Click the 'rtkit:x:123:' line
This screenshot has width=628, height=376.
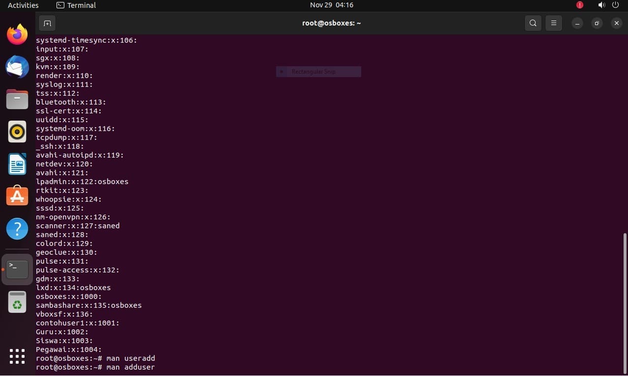coord(62,190)
